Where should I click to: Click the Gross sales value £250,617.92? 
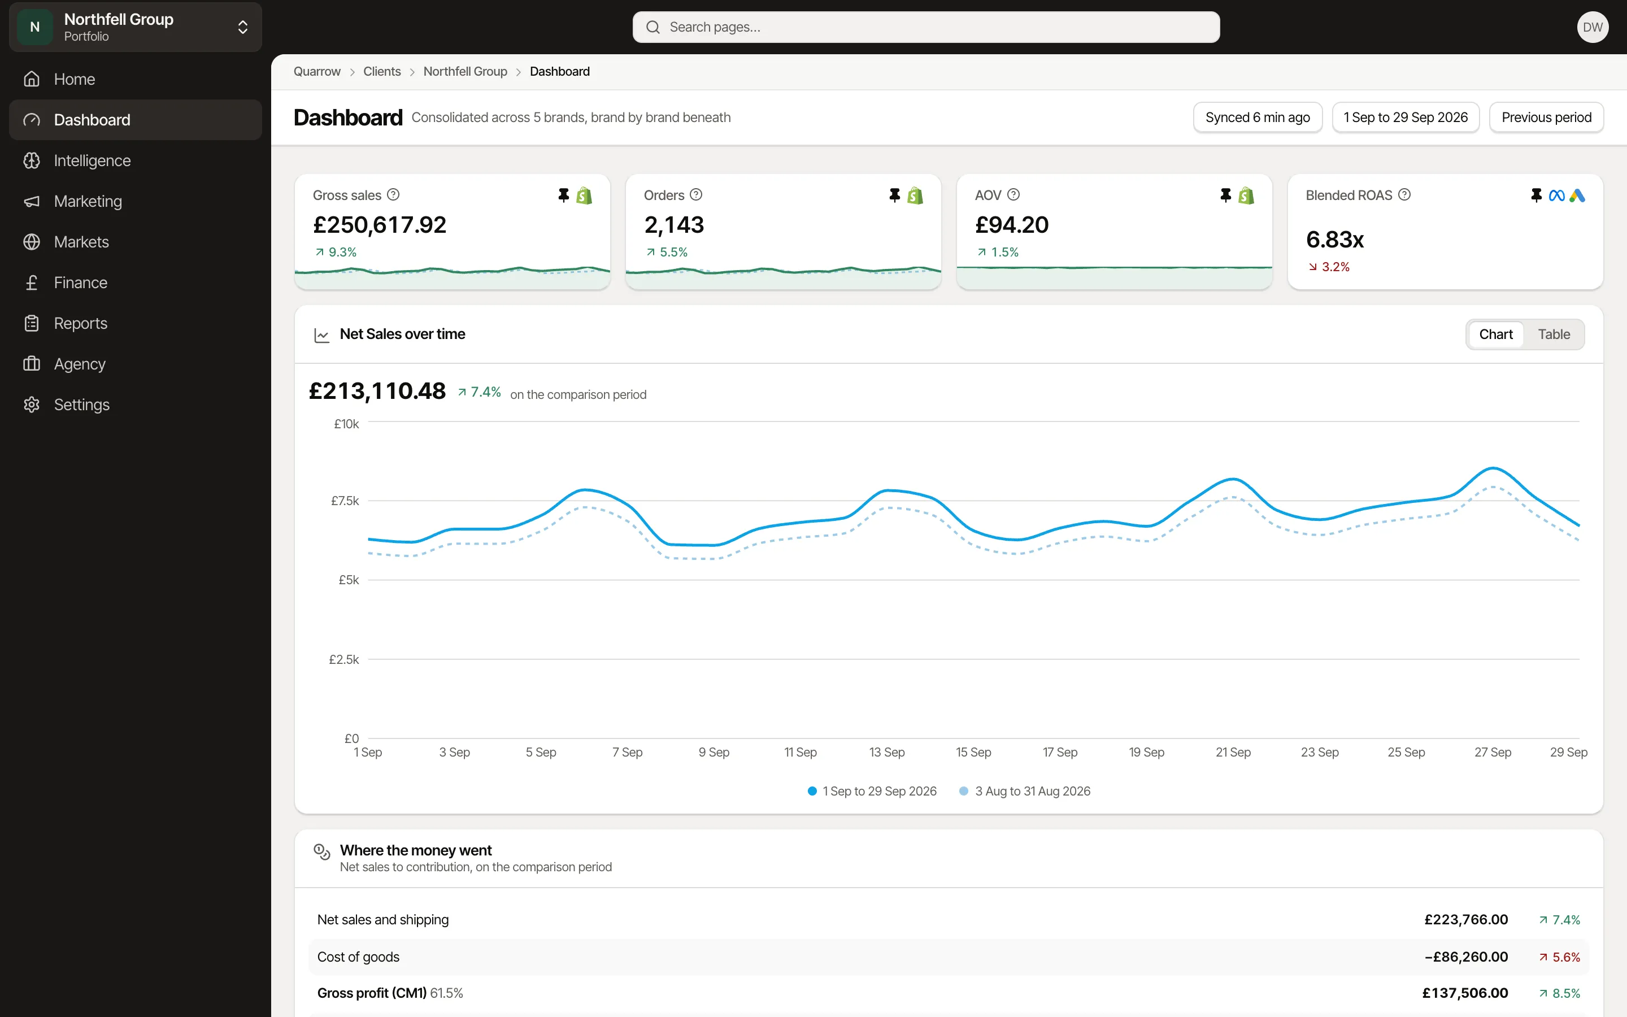[x=379, y=225]
